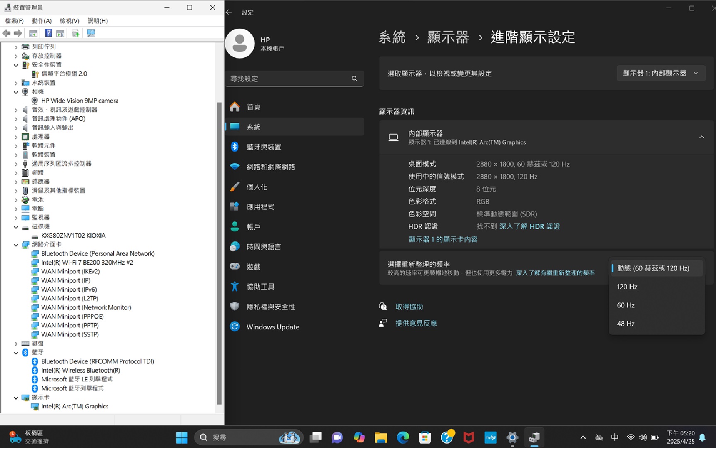Screen dimensions: 717x449
Task: Click the update driver toolbar icon
Action: 75,33
